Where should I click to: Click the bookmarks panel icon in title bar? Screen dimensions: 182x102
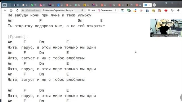pyautogui.click(x=166, y=3)
